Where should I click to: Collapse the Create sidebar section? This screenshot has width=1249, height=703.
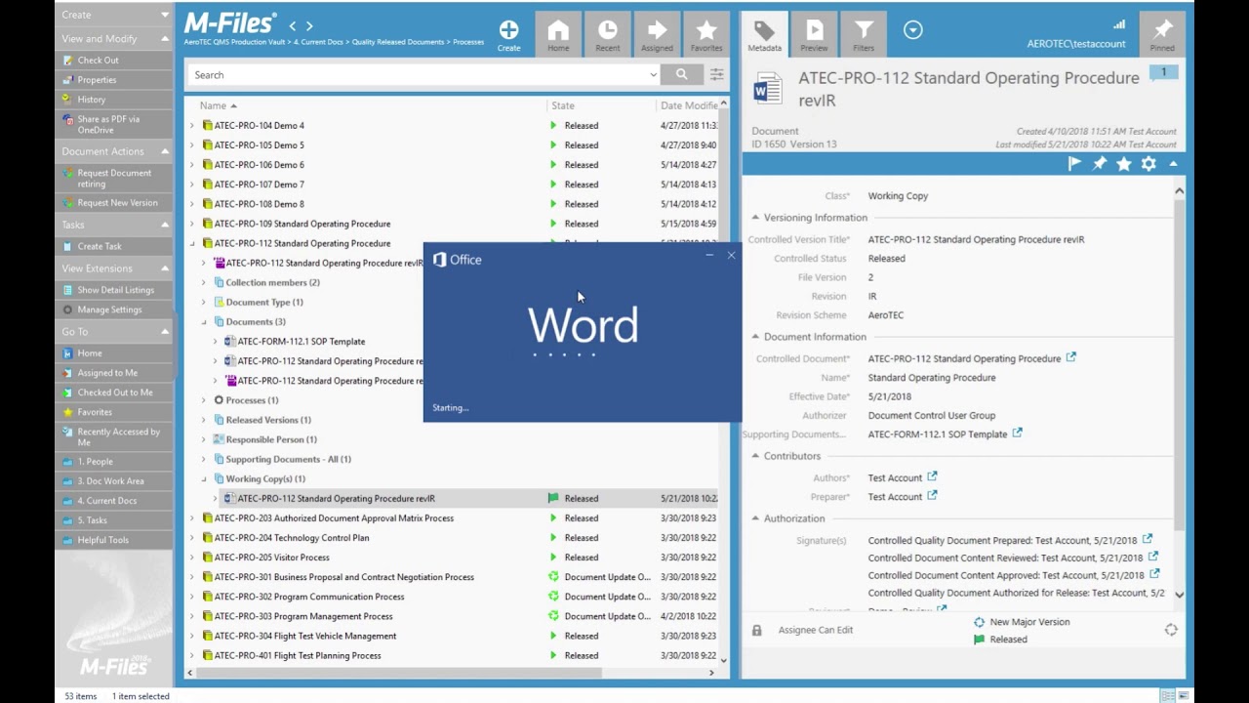(164, 15)
